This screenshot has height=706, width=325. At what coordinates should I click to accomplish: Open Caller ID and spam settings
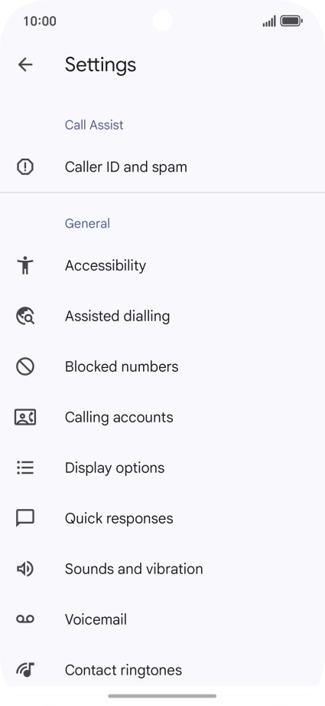162,167
